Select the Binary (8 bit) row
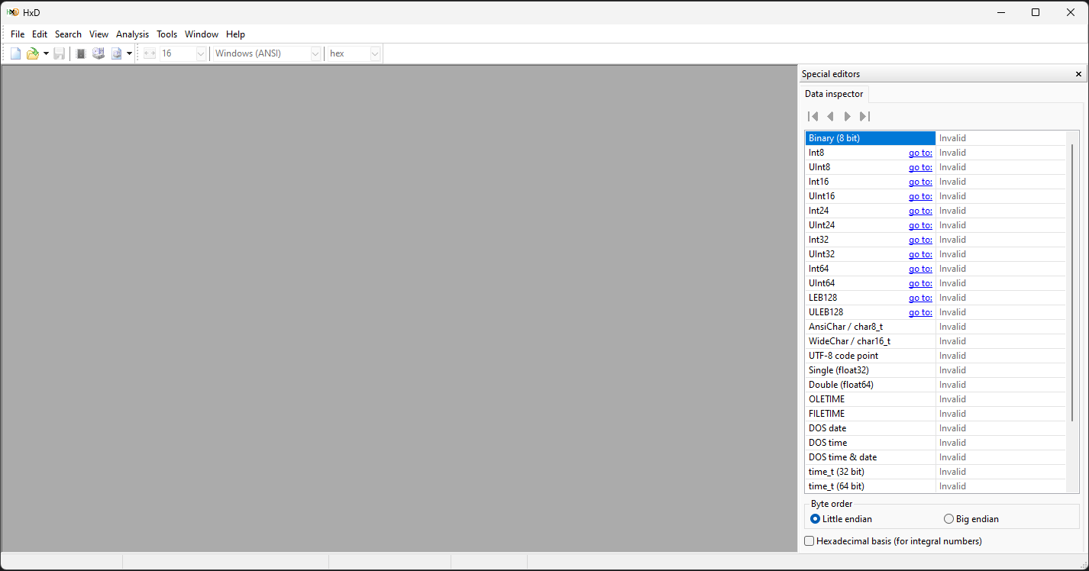 [x=936, y=138]
